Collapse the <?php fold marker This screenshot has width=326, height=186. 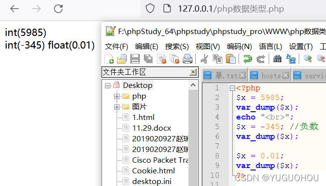[232, 88]
